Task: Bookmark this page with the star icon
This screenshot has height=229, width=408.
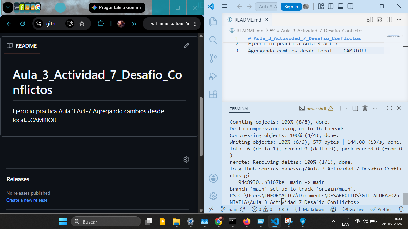Action: [x=82, y=24]
